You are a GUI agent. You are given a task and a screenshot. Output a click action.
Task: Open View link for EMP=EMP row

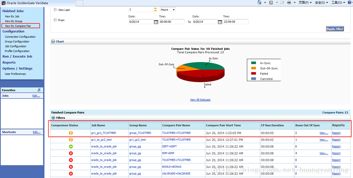click(324, 153)
